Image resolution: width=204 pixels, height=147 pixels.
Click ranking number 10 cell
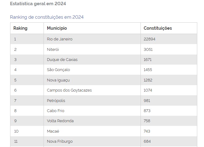tap(27, 131)
